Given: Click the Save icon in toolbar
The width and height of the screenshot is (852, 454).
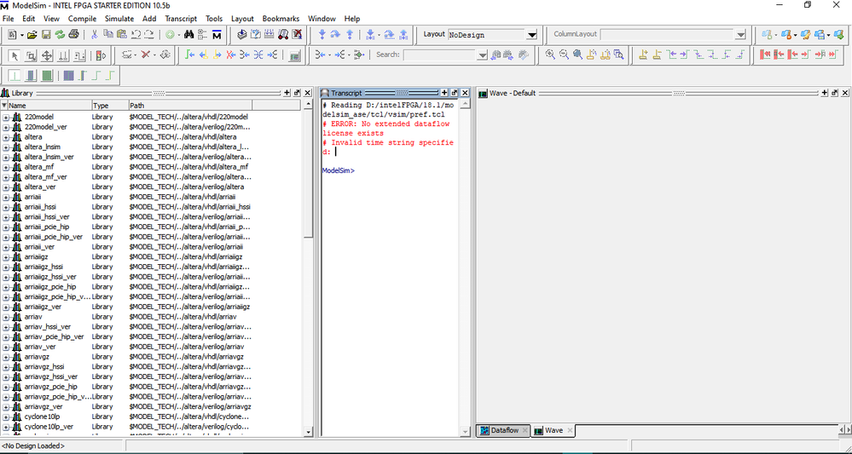Looking at the screenshot, I should pos(46,35).
